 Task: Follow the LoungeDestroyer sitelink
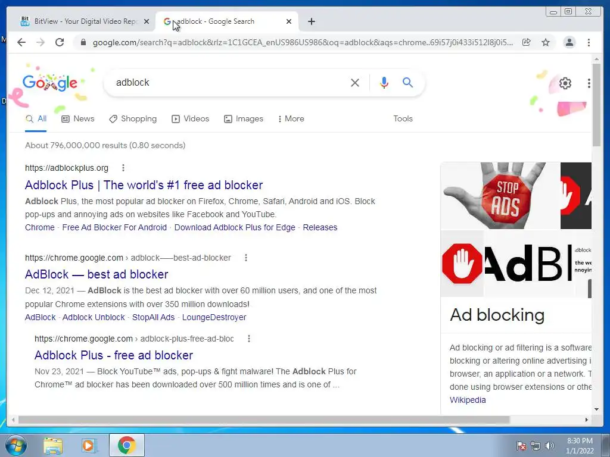(214, 317)
